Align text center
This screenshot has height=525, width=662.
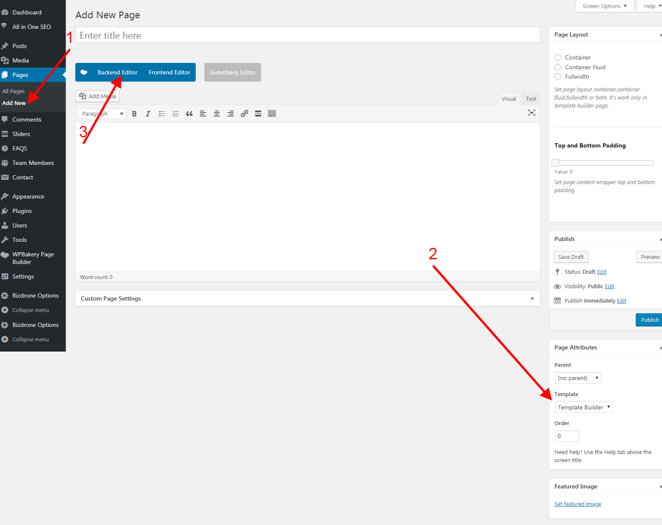tap(217, 114)
